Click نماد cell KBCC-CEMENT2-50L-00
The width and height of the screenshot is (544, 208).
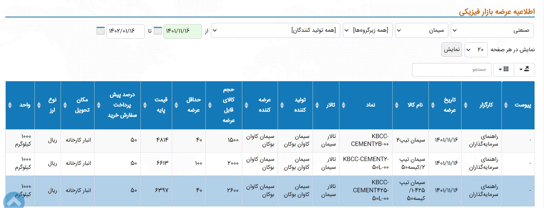point(366,163)
